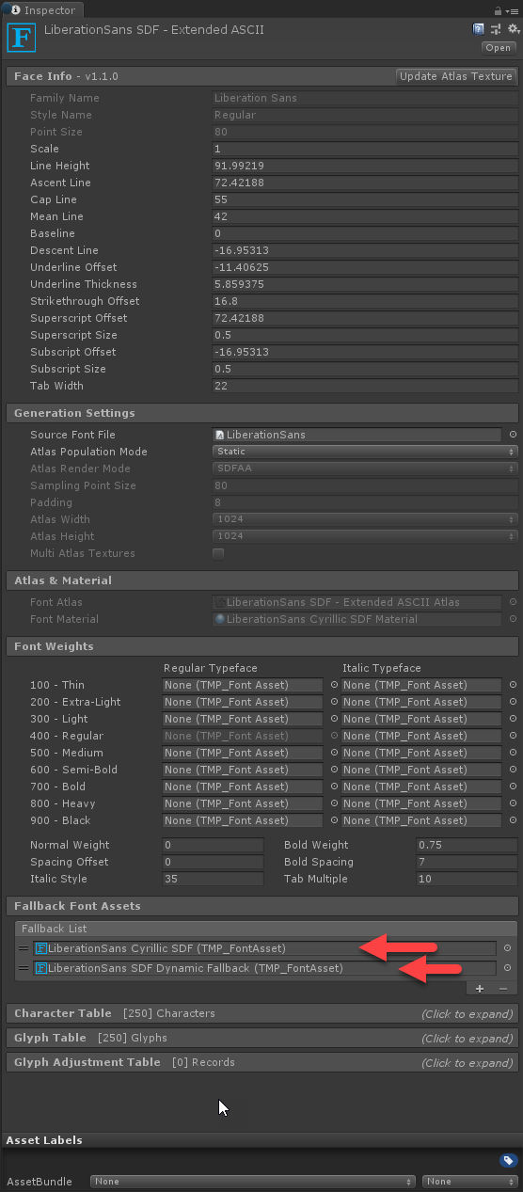Viewport: 523px width, 1192px height.
Task: Click the Update Atlas Texture button
Action: point(456,76)
